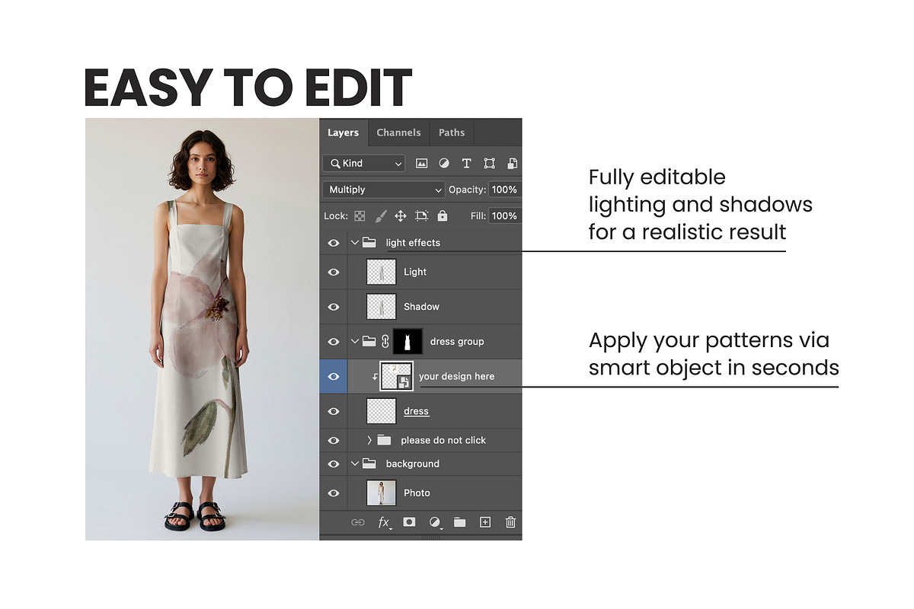Select the 'light effects' group name

coord(413,243)
